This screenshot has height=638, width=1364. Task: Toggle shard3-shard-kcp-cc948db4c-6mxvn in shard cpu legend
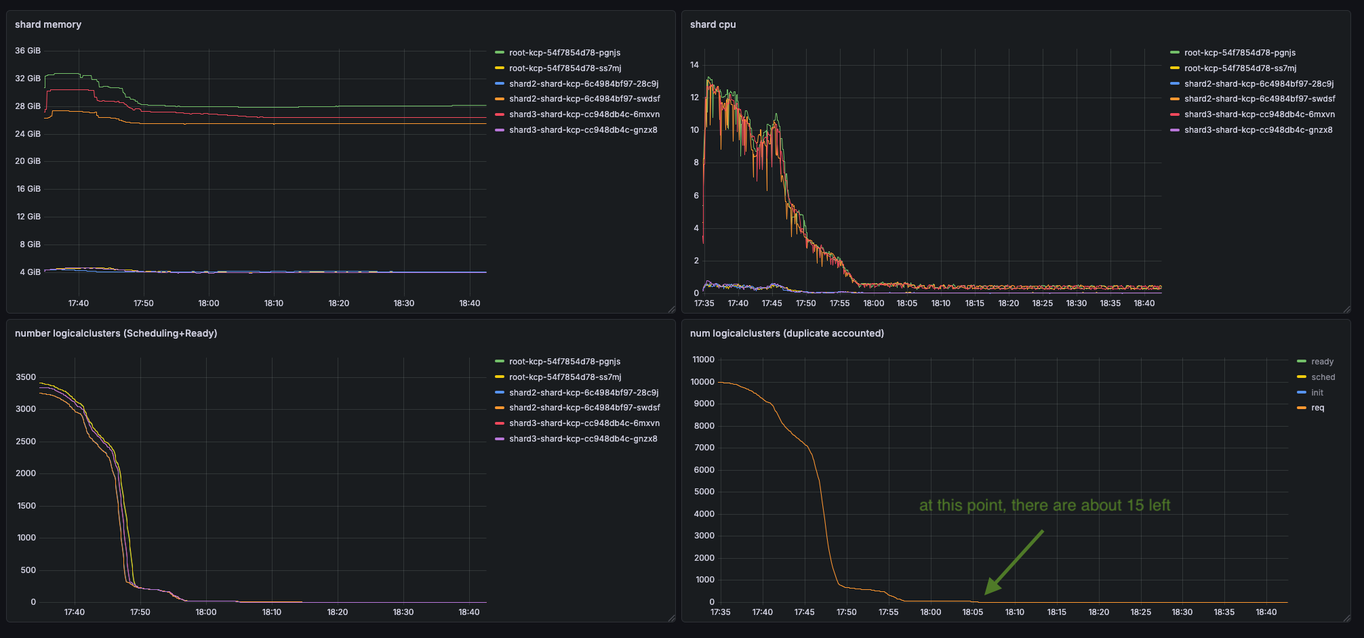(1260, 114)
